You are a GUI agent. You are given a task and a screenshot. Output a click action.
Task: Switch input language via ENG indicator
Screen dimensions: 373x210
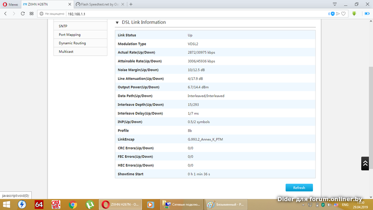345,204
